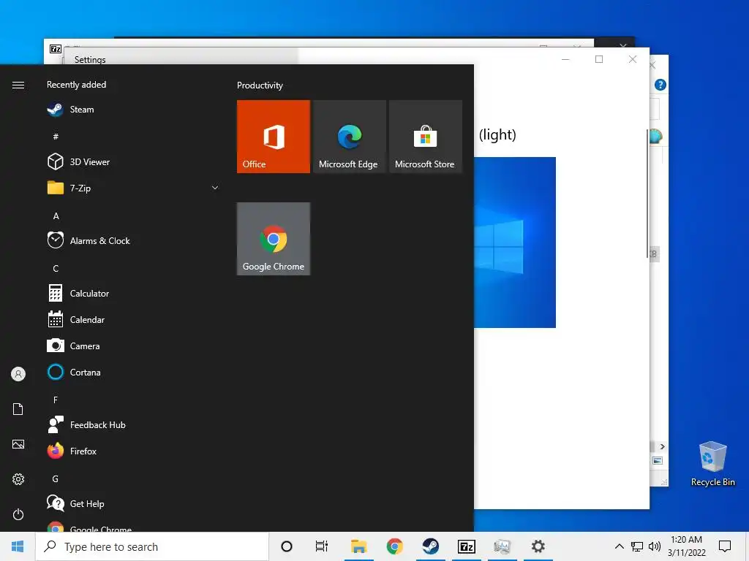The image size is (749, 561).
Task: Click the help icon in background window
Action: [660, 85]
